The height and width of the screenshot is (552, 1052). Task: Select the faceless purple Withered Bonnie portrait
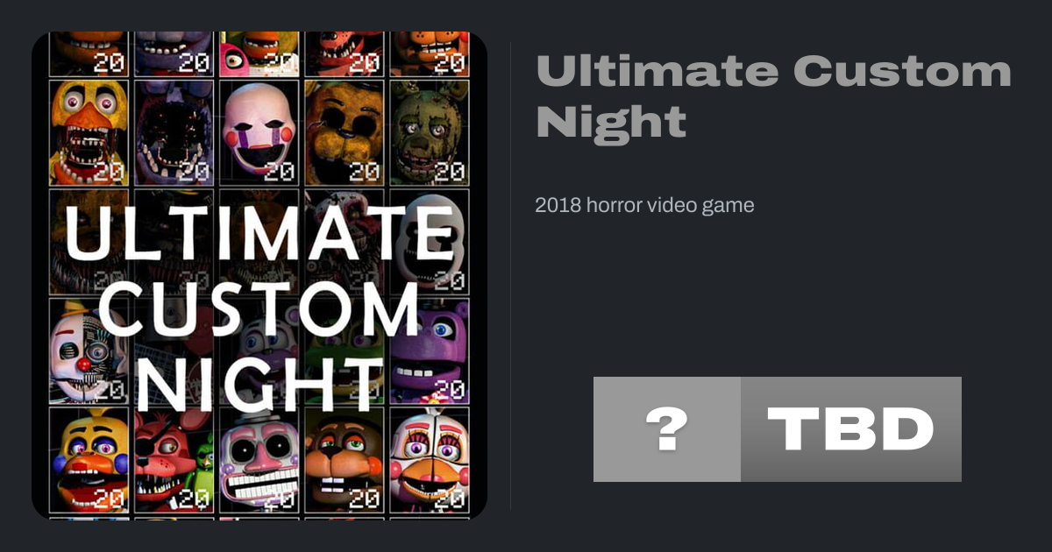(x=174, y=133)
